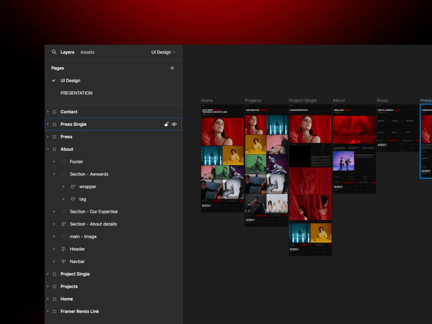Click the Navbar auto-layout icon
This screenshot has width=432, height=324.
coord(63,261)
